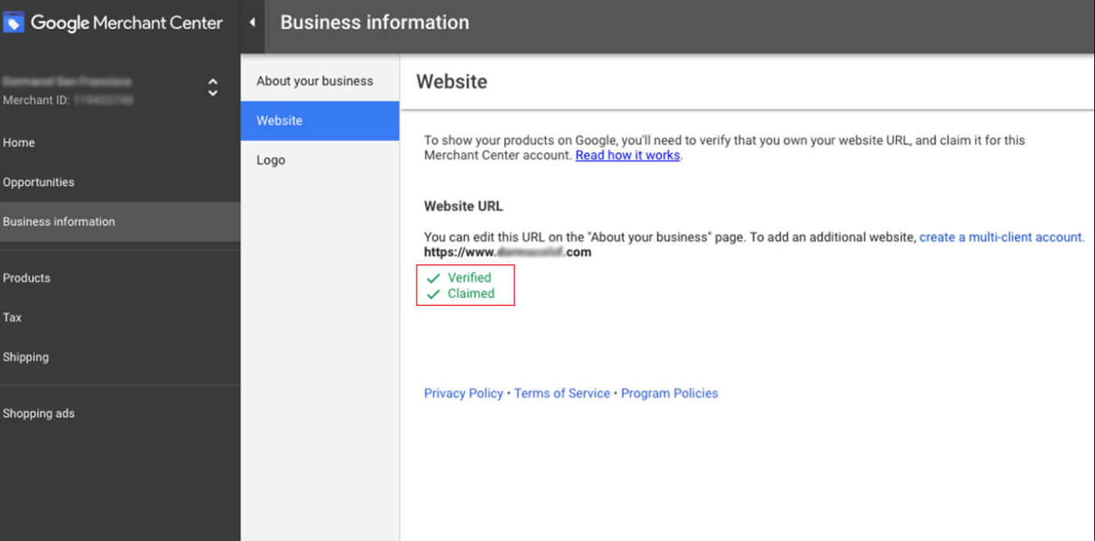Click the Merchant ID label

pyautogui.click(x=36, y=100)
